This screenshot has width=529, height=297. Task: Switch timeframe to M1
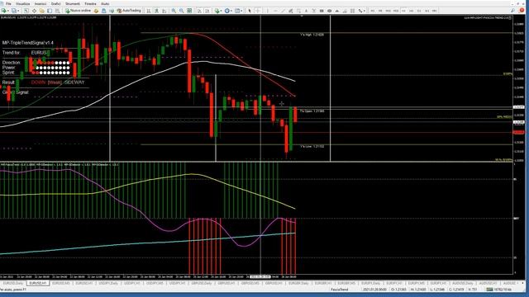pos(373,11)
